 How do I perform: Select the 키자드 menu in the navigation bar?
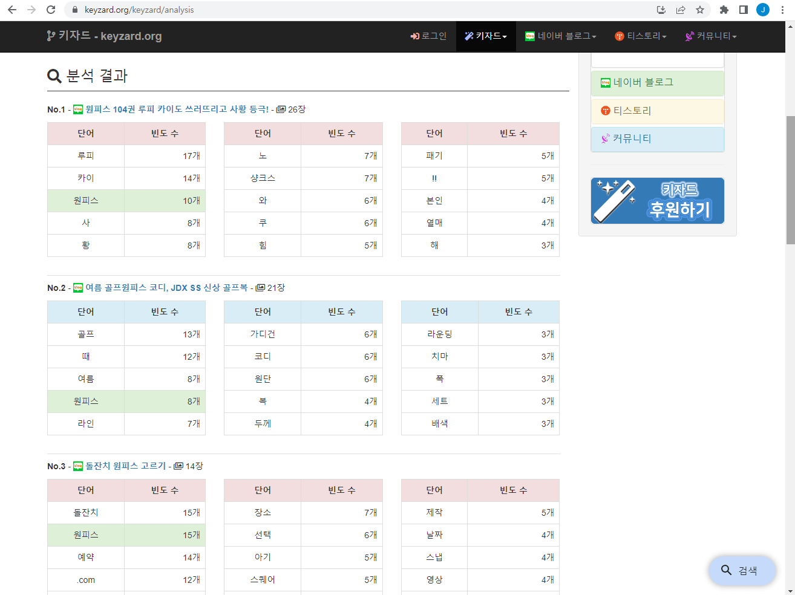tap(485, 36)
